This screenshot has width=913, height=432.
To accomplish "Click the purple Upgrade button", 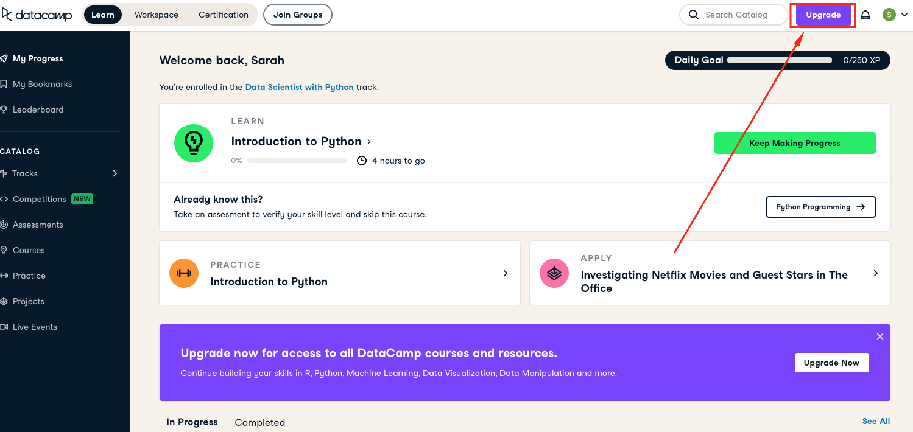I will pos(823,15).
